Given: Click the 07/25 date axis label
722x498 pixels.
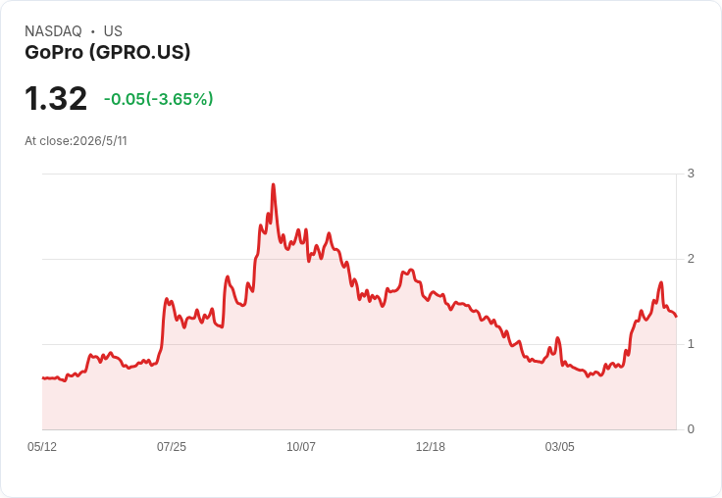Looking at the screenshot, I should click(172, 447).
